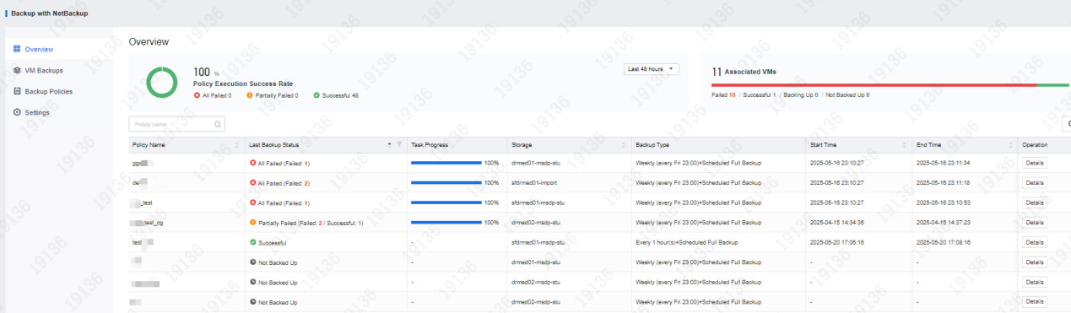Select storage cell 'sfdrmed01-import'
This screenshot has height=313, width=1071.
534,183
